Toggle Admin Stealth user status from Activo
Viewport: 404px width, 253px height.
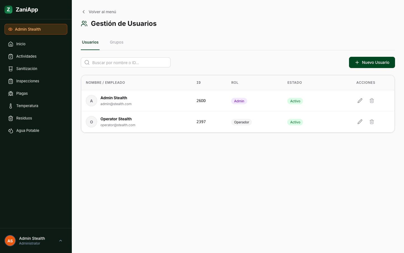point(295,101)
